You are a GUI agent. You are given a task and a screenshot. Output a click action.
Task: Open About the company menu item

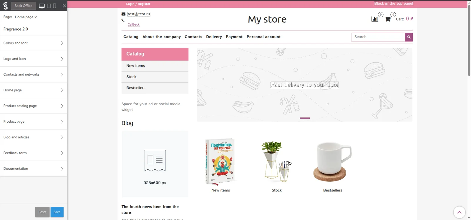[162, 37]
